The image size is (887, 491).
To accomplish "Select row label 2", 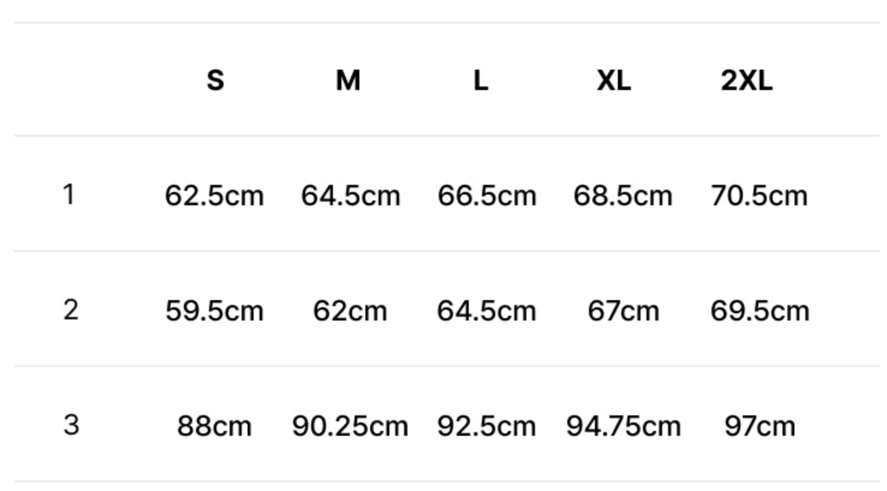I will point(71,310).
